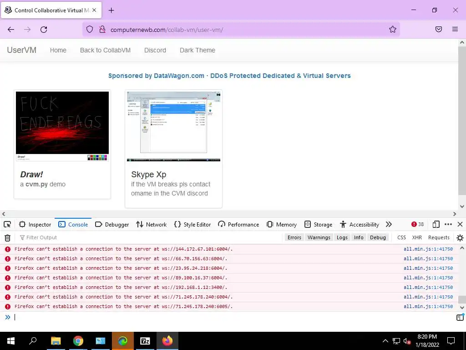The width and height of the screenshot is (466, 350).
Task: Click the horizontal scrollbar right arrow
Action: pos(455,214)
